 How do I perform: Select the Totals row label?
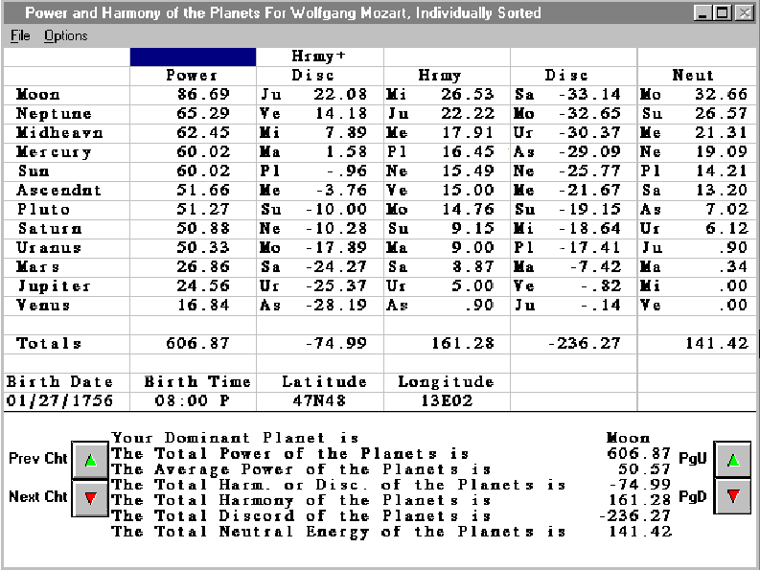point(49,343)
